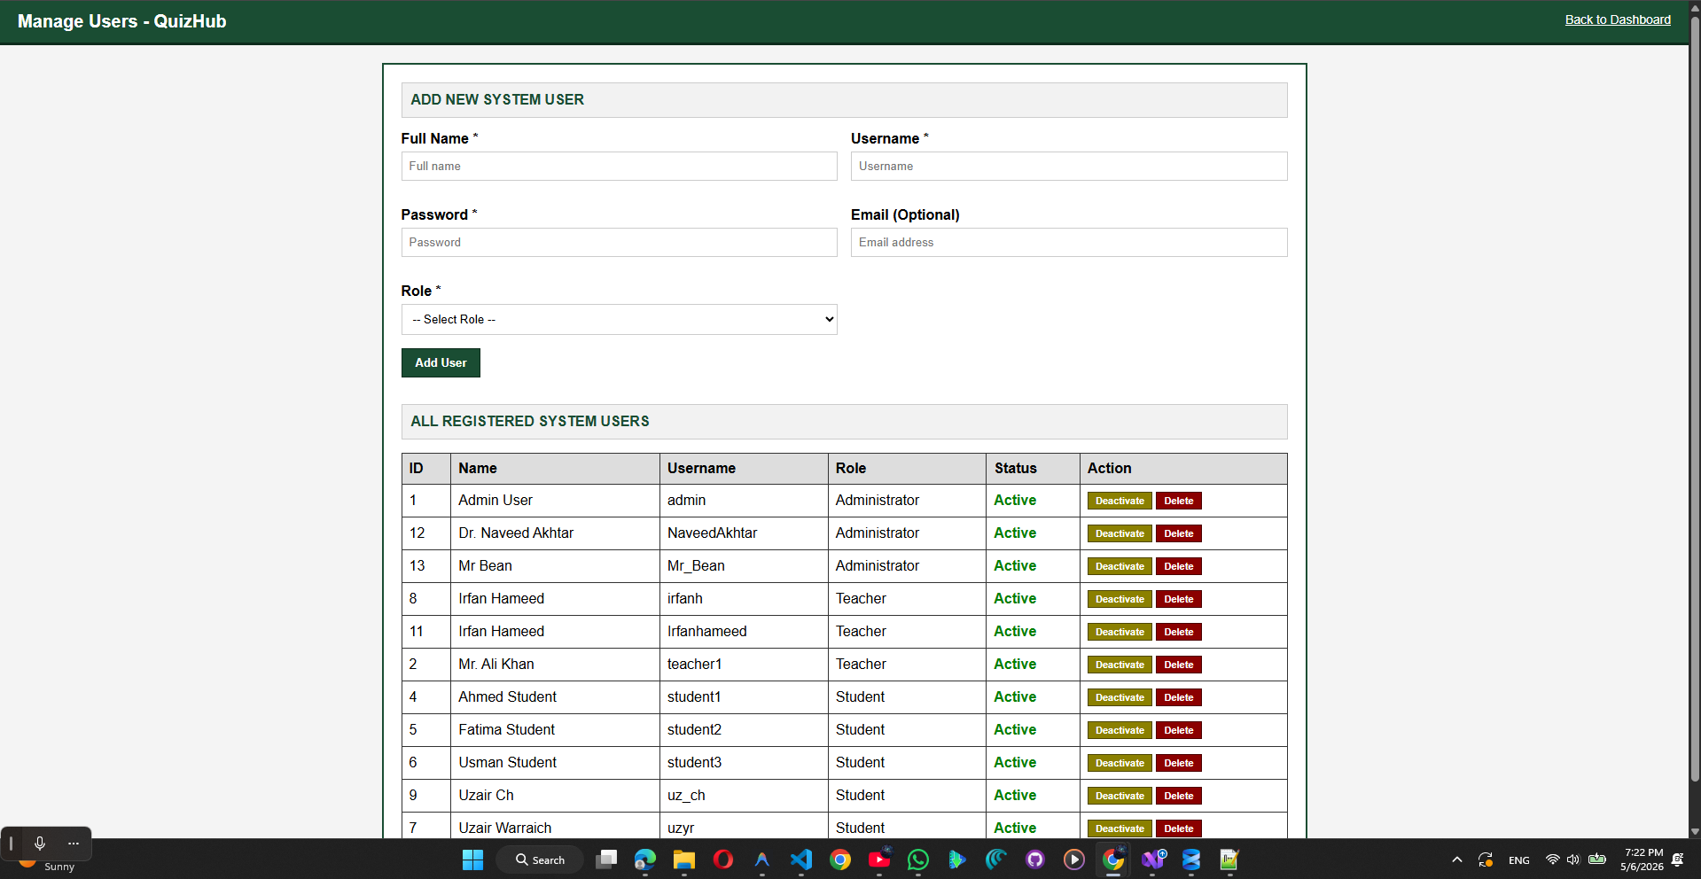Click Back to Dashboard link

1618,19
